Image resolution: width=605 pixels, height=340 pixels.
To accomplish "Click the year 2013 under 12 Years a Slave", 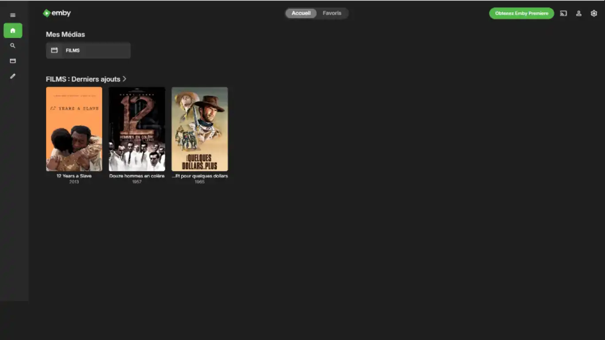I will [74, 182].
